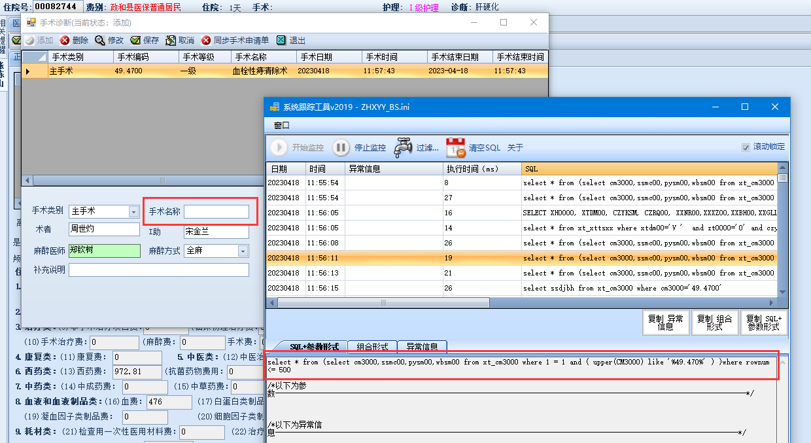Click the 开始监控 play icon
This screenshot has height=443, width=811.
(279, 148)
